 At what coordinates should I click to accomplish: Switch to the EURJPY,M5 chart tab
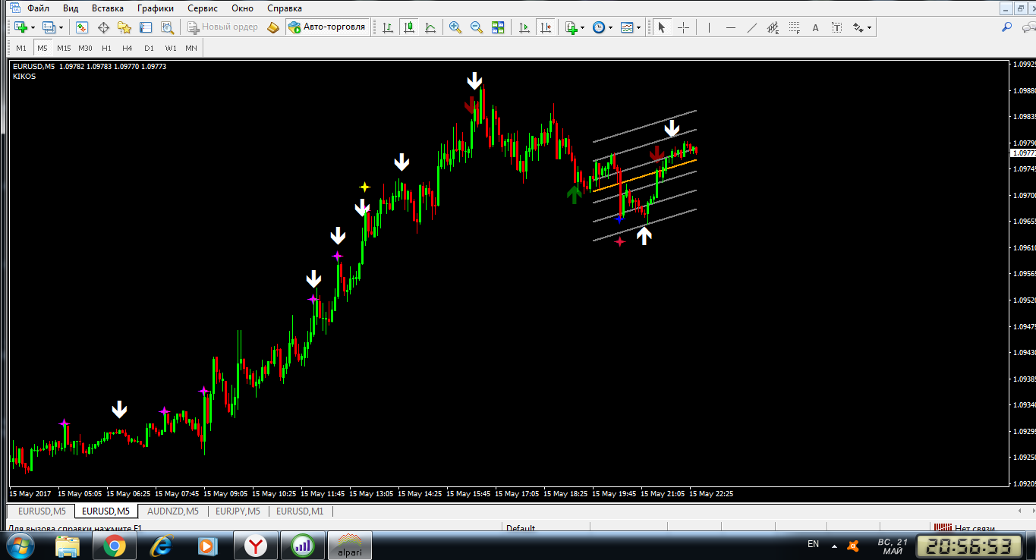point(238,511)
